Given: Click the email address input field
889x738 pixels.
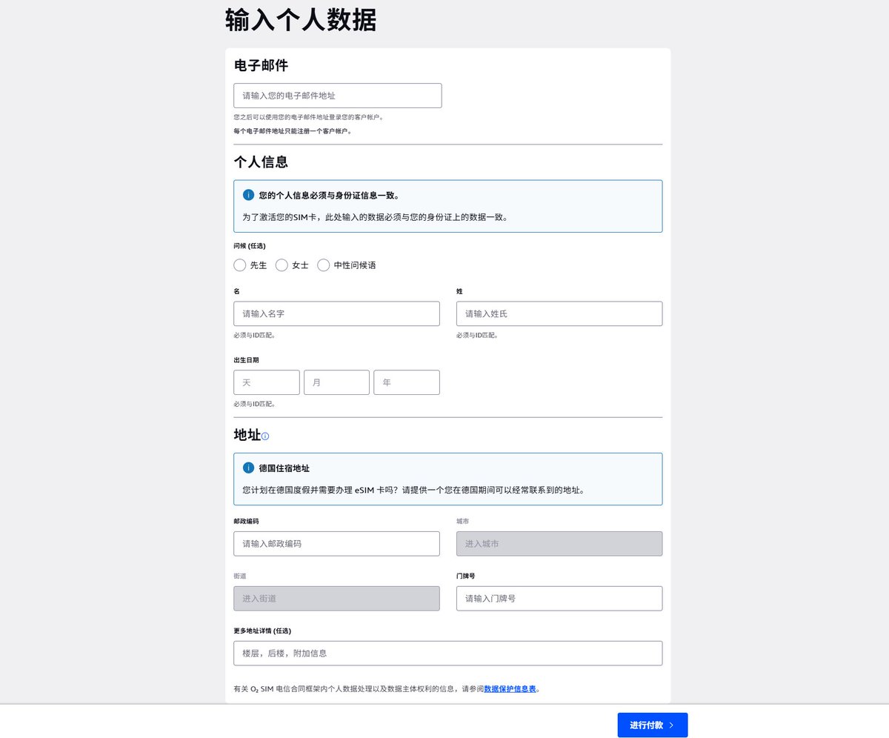Looking at the screenshot, I should (338, 96).
